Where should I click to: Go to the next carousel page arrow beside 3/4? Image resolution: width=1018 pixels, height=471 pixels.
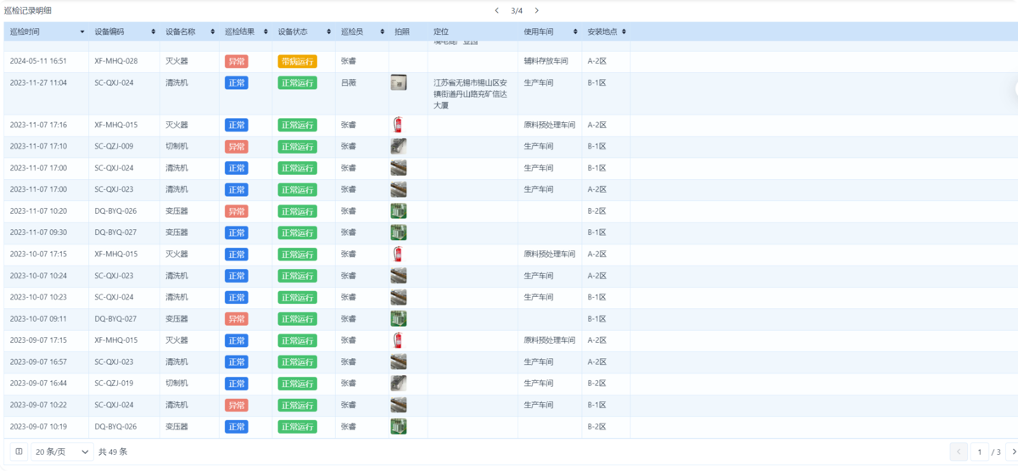537,11
